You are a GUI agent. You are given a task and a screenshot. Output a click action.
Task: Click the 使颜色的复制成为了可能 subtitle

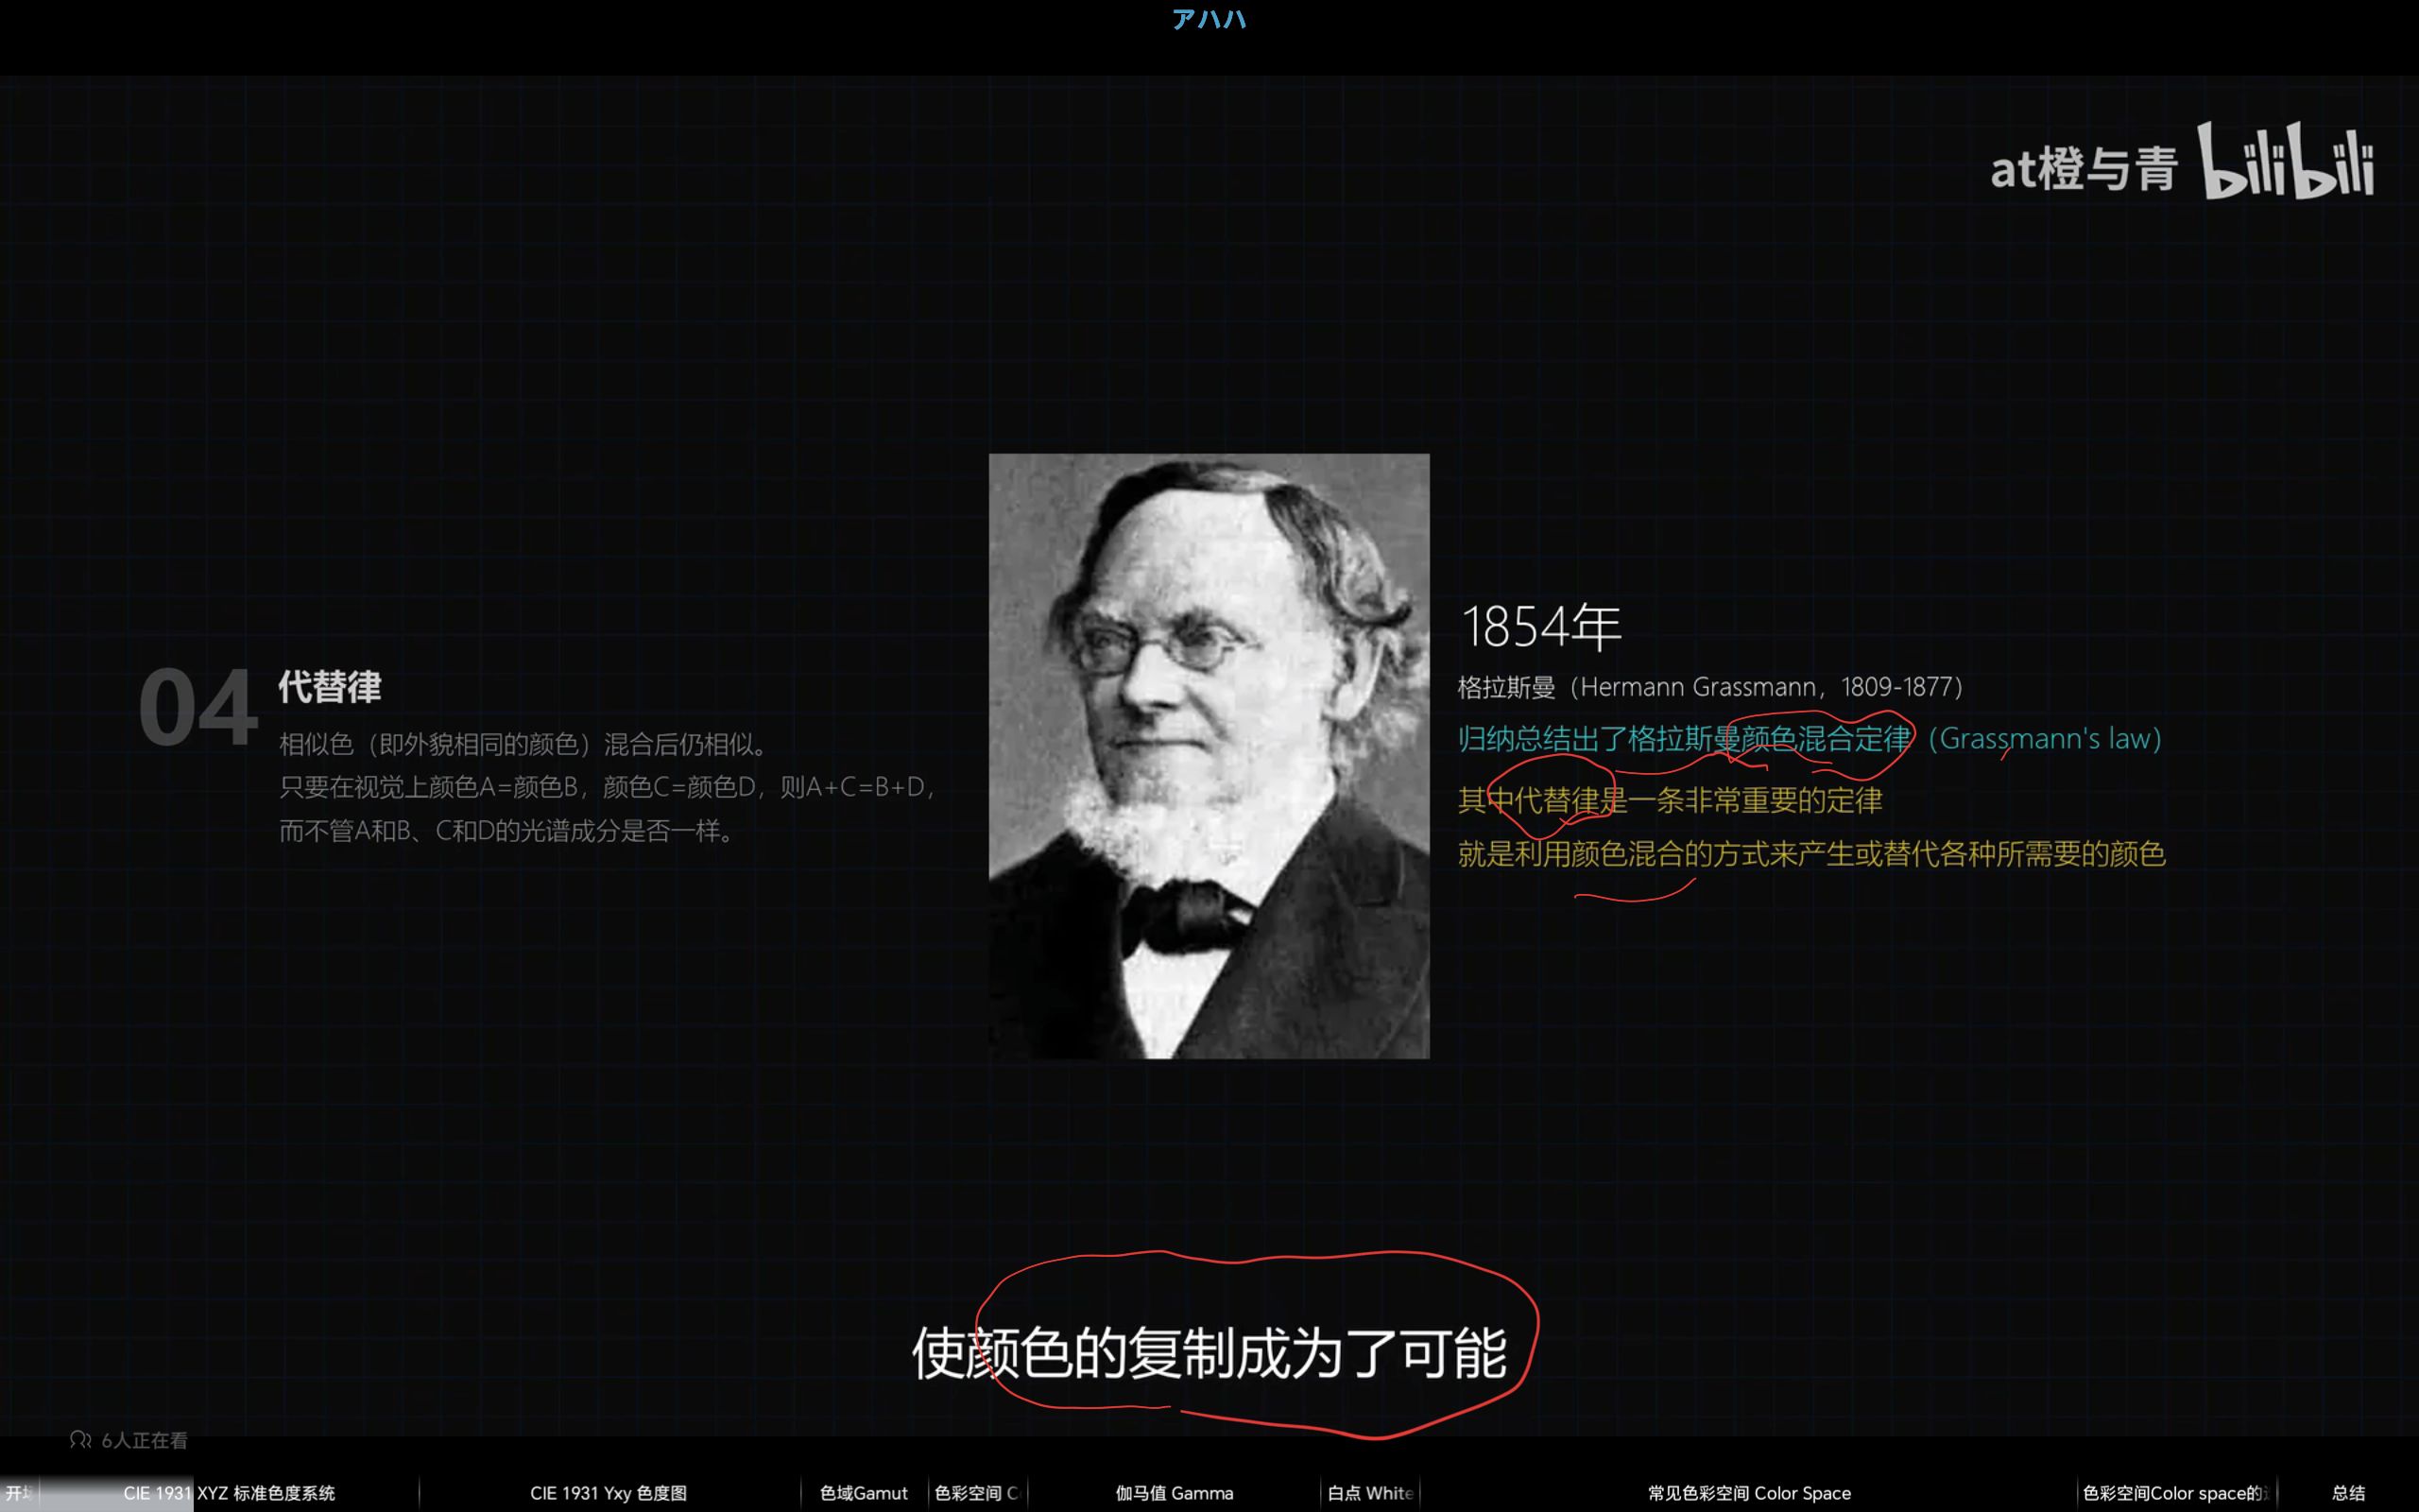click(x=1209, y=1353)
